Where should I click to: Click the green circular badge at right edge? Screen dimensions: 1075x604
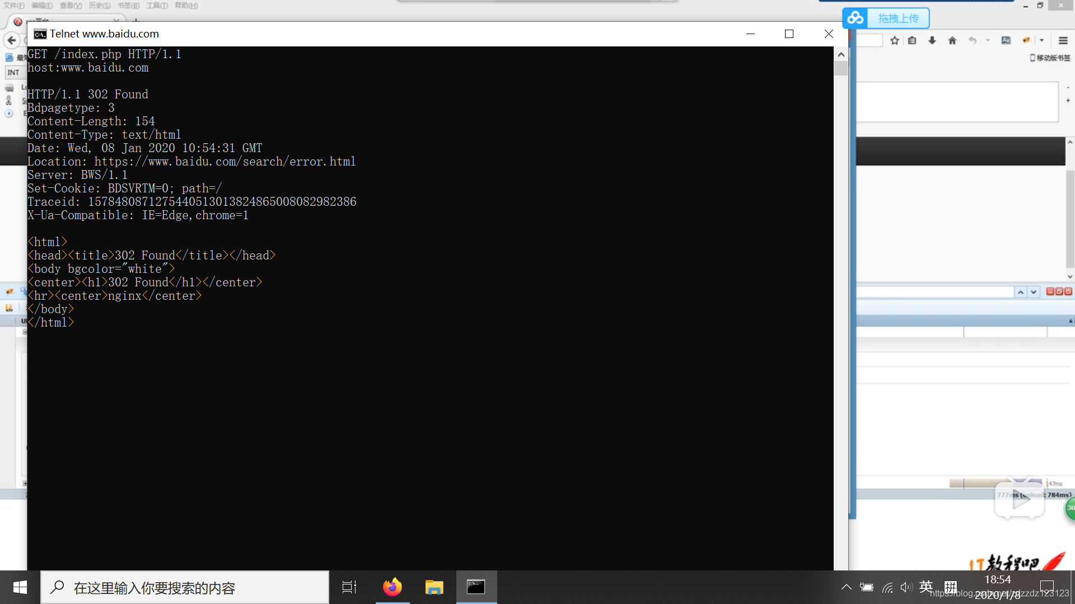(1070, 508)
